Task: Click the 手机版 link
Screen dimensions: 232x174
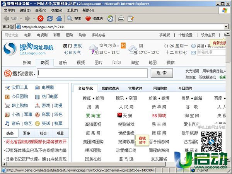Action: pos(165,35)
